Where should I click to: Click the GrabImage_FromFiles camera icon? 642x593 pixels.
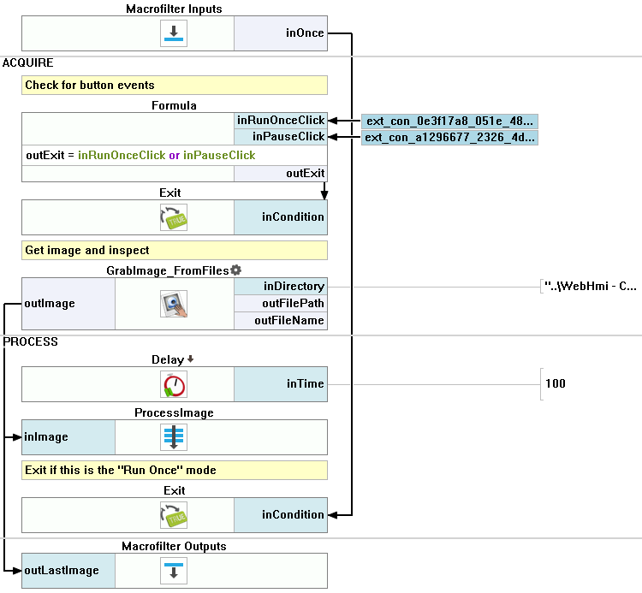[174, 304]
